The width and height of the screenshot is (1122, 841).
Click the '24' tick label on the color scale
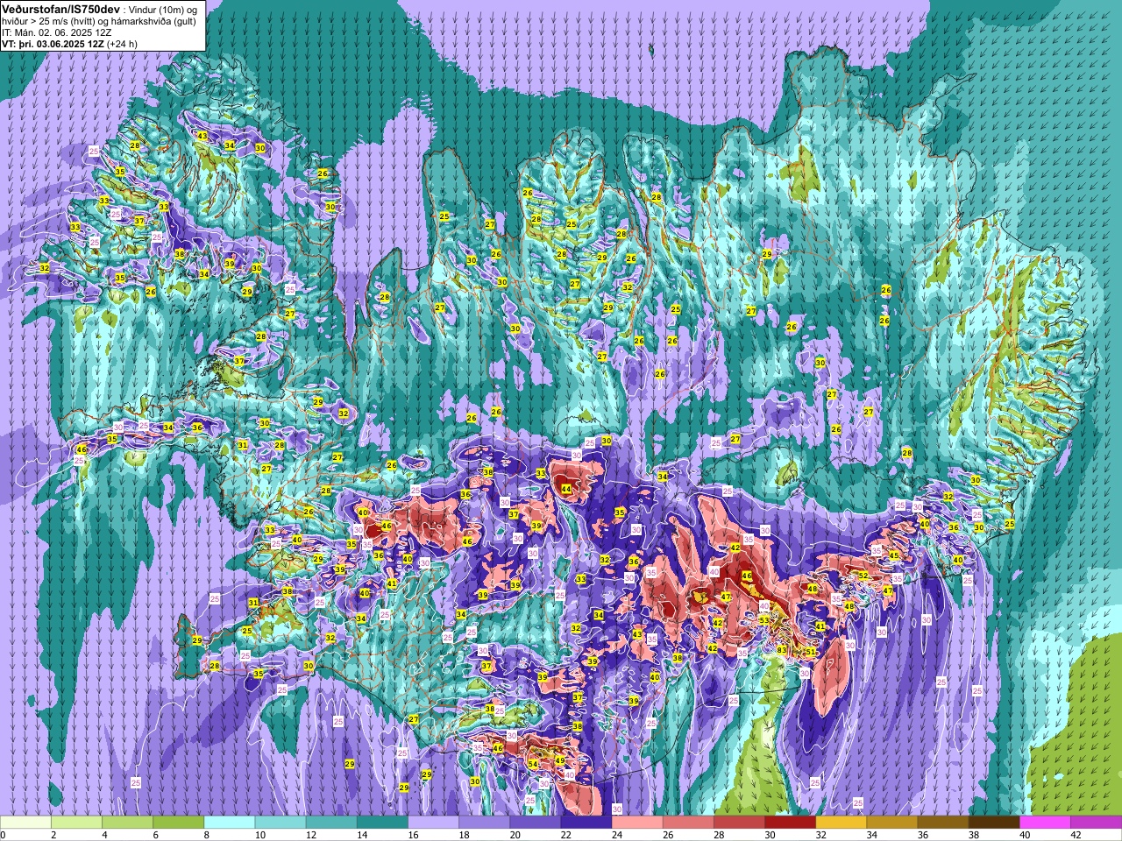pyautogui.click(x=616, y=835)
